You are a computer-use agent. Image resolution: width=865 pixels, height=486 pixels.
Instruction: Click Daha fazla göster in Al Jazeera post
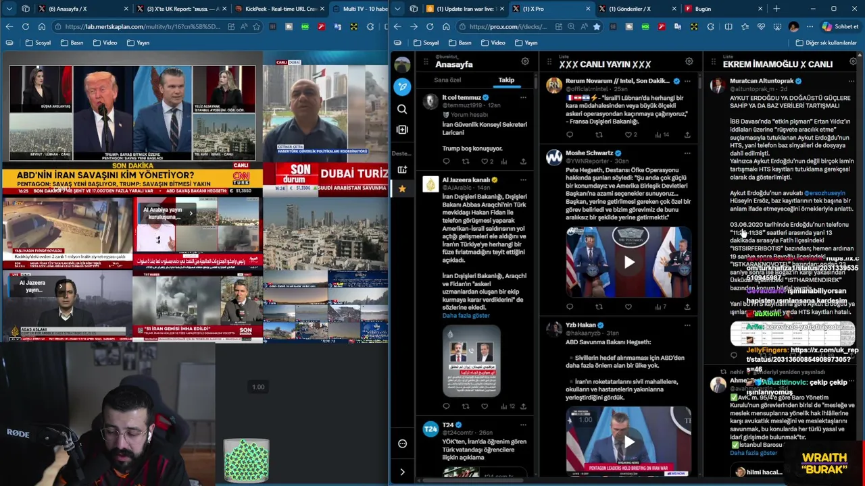[466, 315]
